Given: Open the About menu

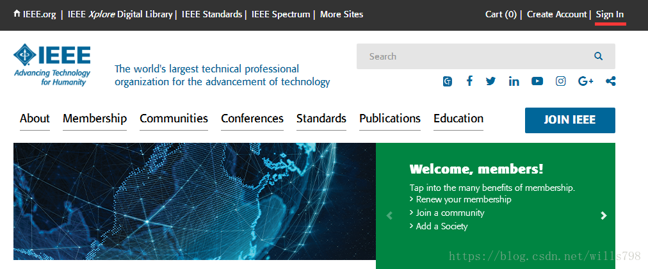Looking at the screenshot, I should click(x=35, y=118).
